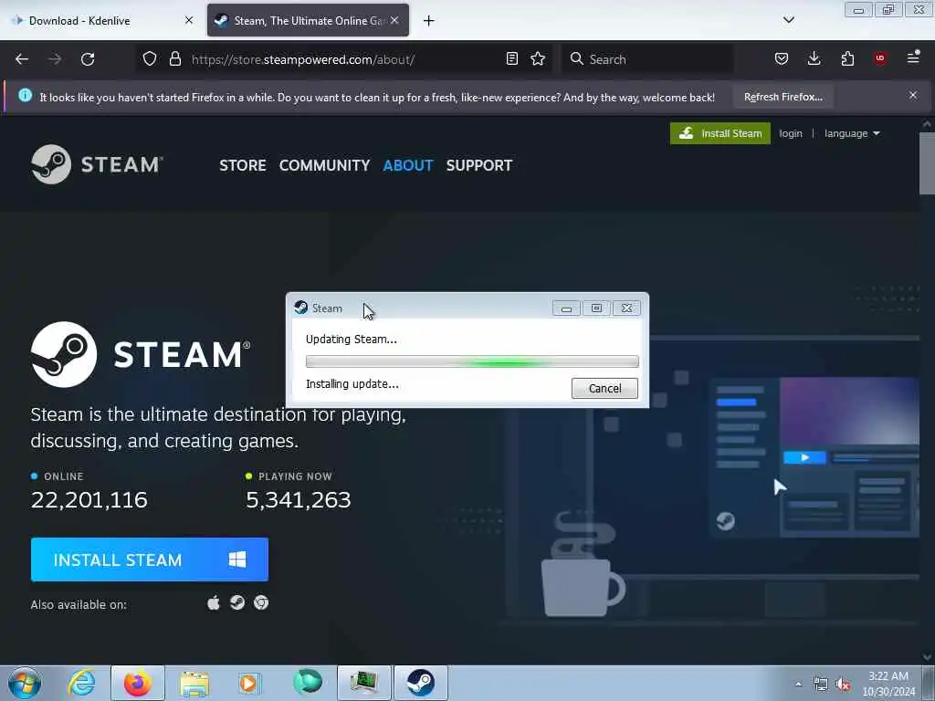
Task: Click the Refresh Firefox... button
Action: 783,97
